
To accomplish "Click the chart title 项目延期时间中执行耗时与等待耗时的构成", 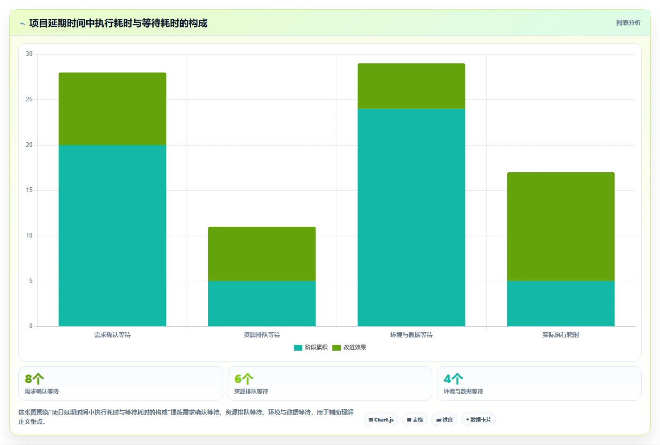I will coord(118,23).
